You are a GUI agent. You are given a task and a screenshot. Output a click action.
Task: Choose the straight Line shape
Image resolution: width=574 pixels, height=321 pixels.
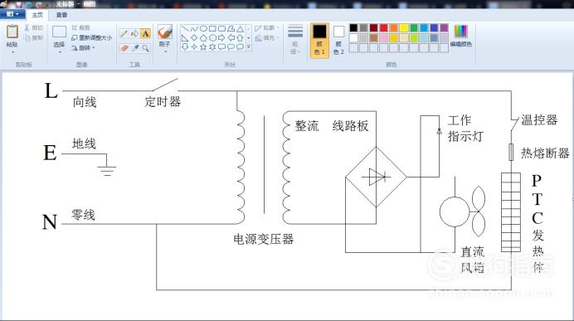[x=185, y=28]
